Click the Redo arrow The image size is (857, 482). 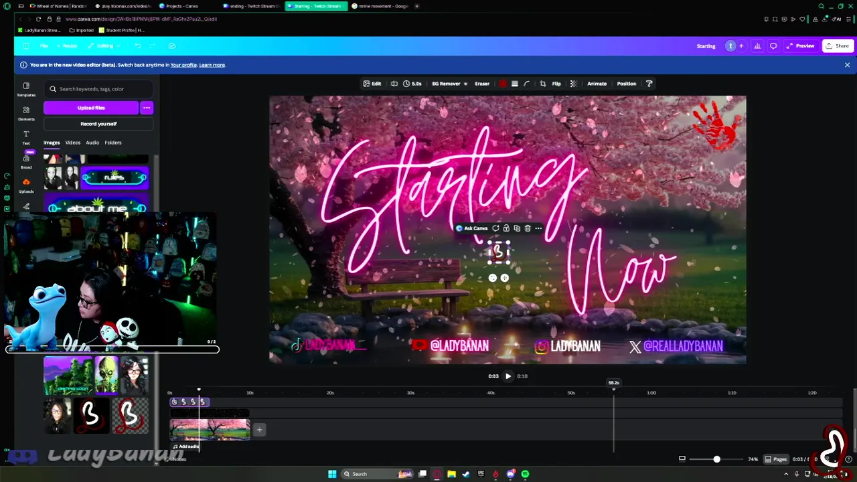coord(153,46)
